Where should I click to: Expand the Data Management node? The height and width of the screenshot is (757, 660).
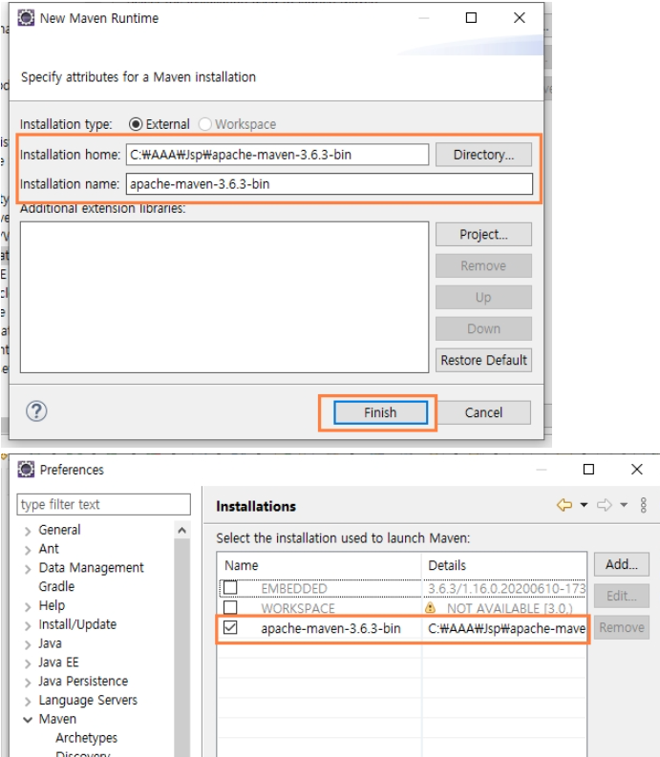pyautogui.click(x=28, y=569)
